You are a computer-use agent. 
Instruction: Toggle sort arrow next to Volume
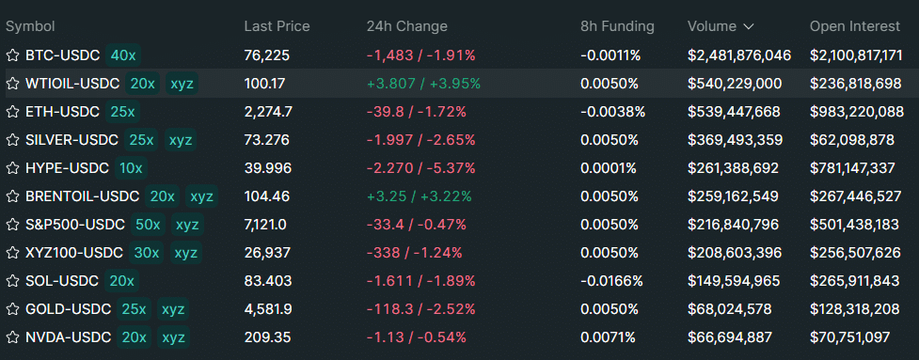click(749, 26)
